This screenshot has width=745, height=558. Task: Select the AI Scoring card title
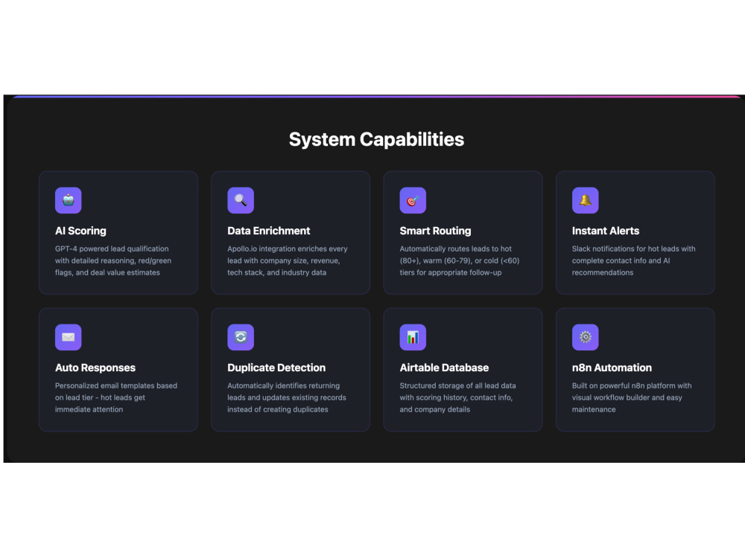[80, 231]
